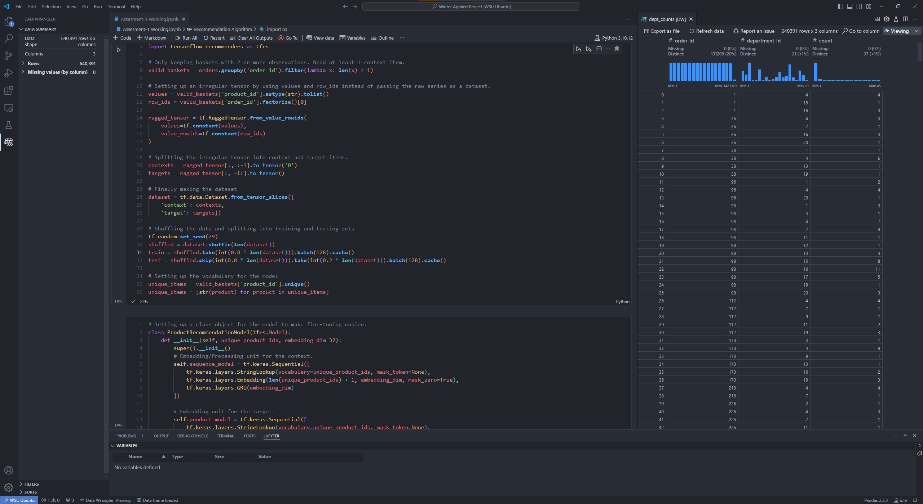Screen dimensions: 923x504
Task: Toggle secondary side bar visibility
Action: click(x=859, y=6)
